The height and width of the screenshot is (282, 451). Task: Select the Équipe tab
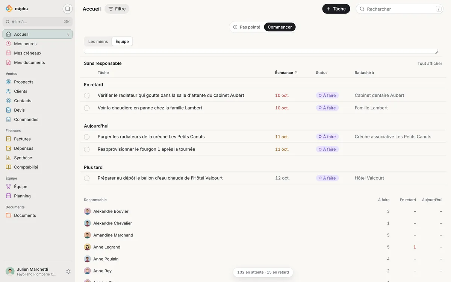pos(122,41)
